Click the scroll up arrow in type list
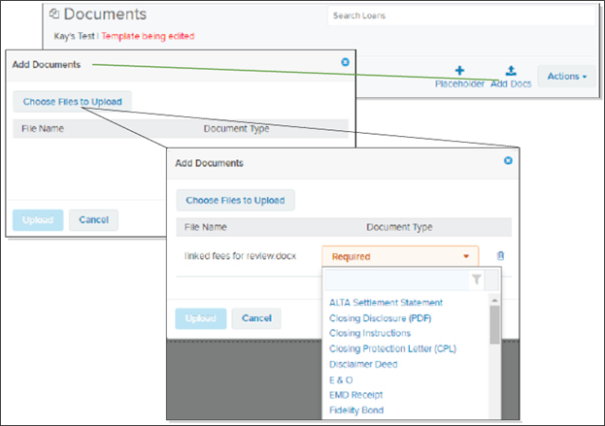The width and height of the screenshot is (605, 426). (x=494, y=300)
